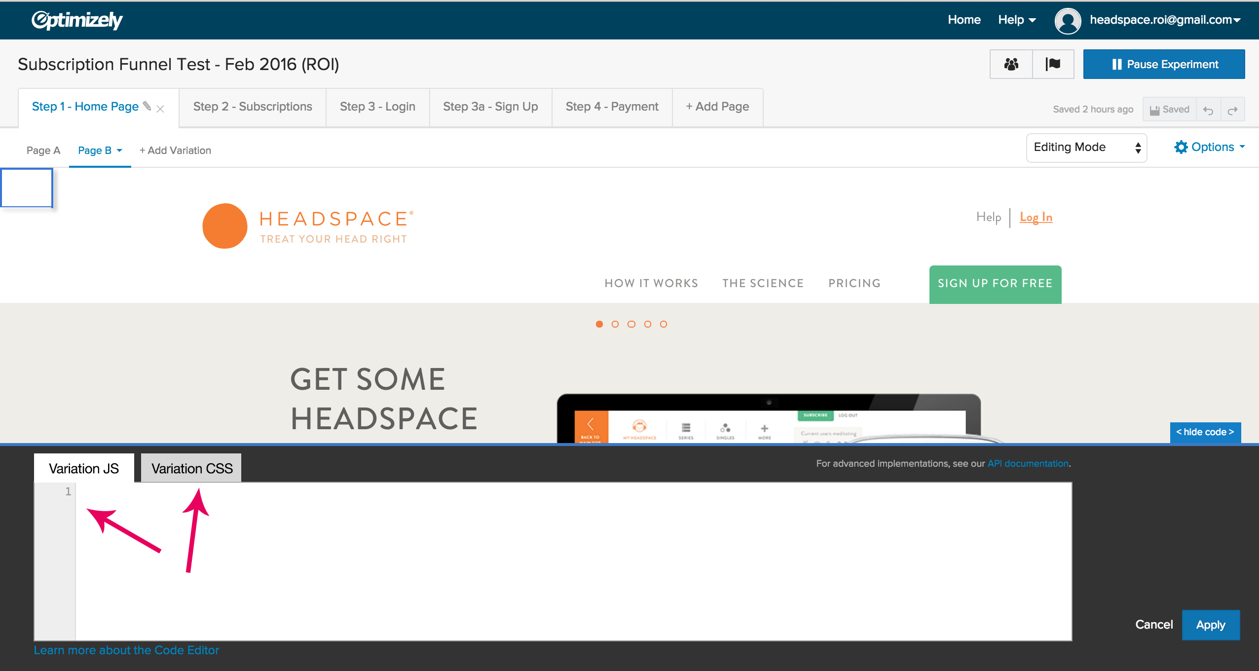
Task: Select the fifth carousel dot
Action: (664, 324)
